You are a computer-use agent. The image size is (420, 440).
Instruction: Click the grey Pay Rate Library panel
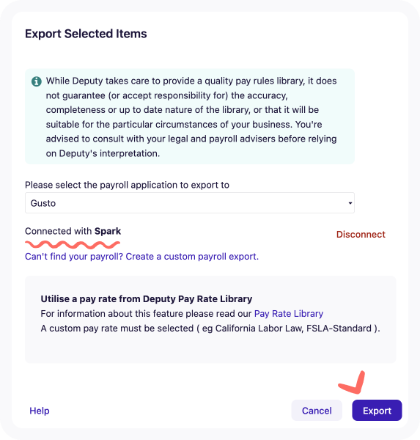(x=210, y=320)
